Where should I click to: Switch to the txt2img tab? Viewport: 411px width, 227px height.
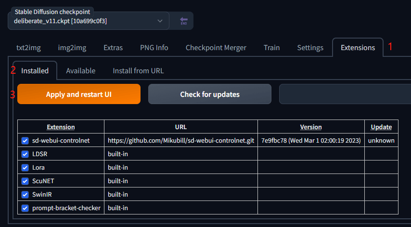coord(28,48)
